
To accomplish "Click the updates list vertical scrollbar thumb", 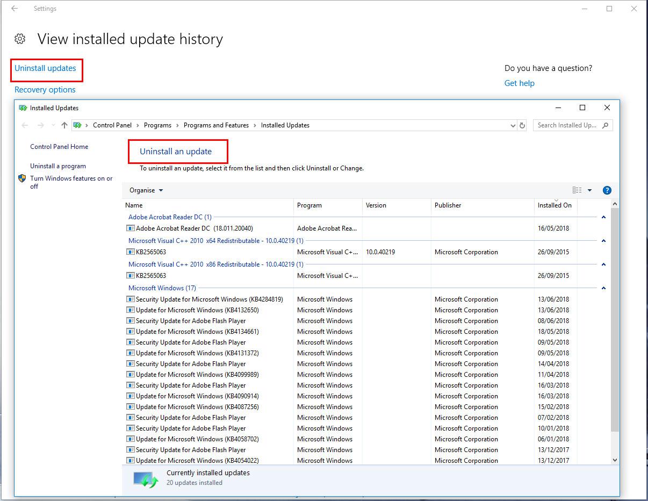I will point(615,319).
